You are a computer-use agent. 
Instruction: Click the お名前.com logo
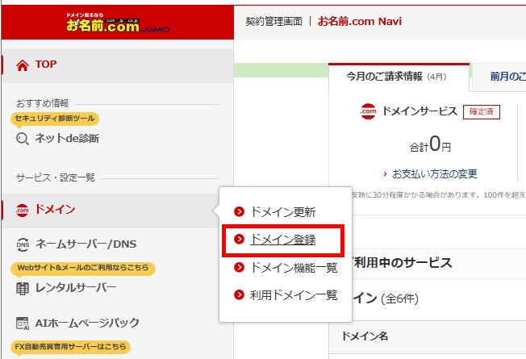118,23
